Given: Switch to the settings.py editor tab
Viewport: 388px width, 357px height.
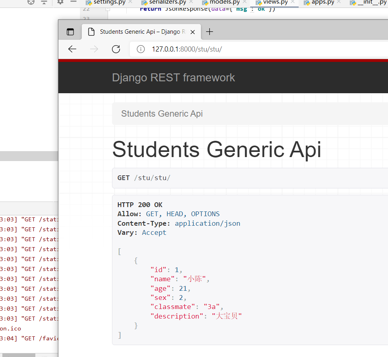Looking at the screenshot, I should tap(109, 2).
